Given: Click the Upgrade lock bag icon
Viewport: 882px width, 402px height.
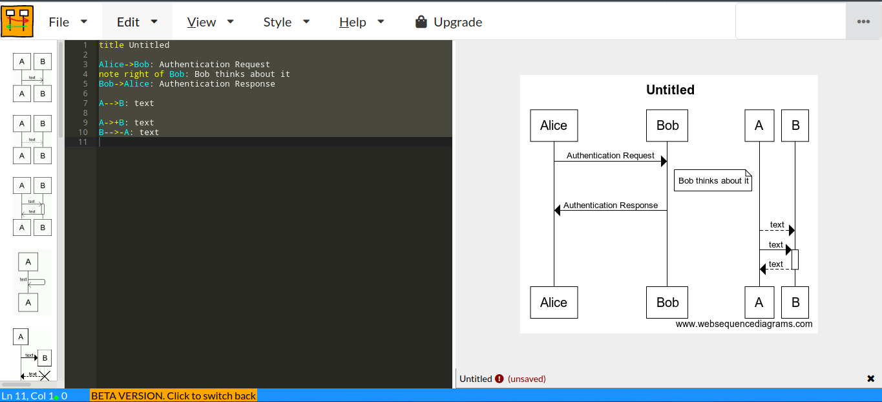Looking at the screenshot, I should tap(421, 21).
